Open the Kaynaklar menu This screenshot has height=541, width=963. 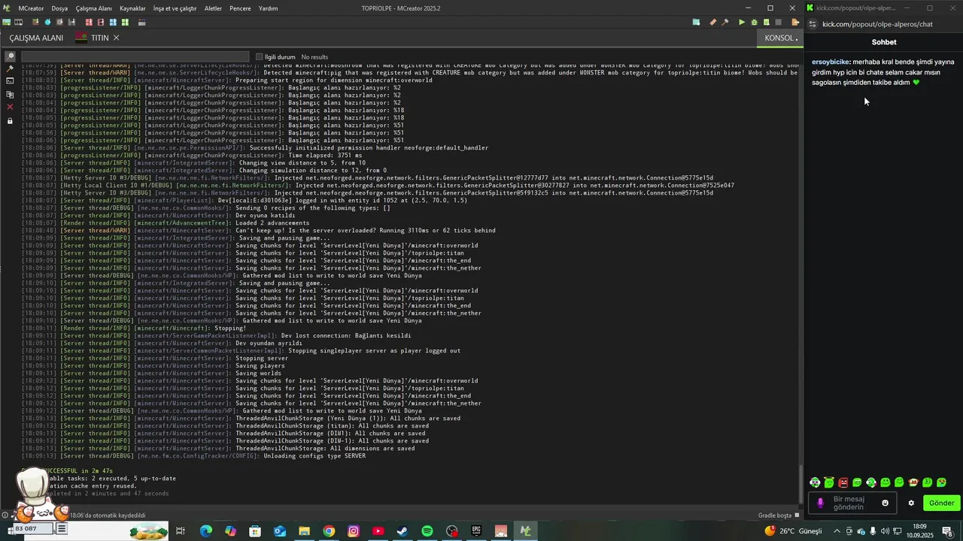(132, 8)
